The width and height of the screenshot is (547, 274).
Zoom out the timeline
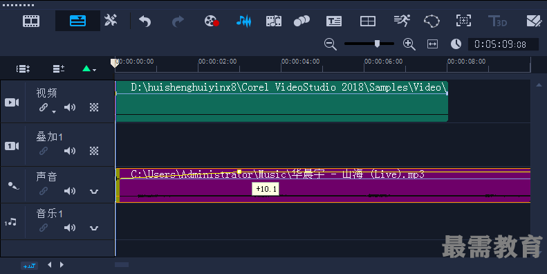coord(330,44)
